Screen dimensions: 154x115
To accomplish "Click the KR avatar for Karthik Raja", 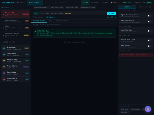I will pos(4,61).
